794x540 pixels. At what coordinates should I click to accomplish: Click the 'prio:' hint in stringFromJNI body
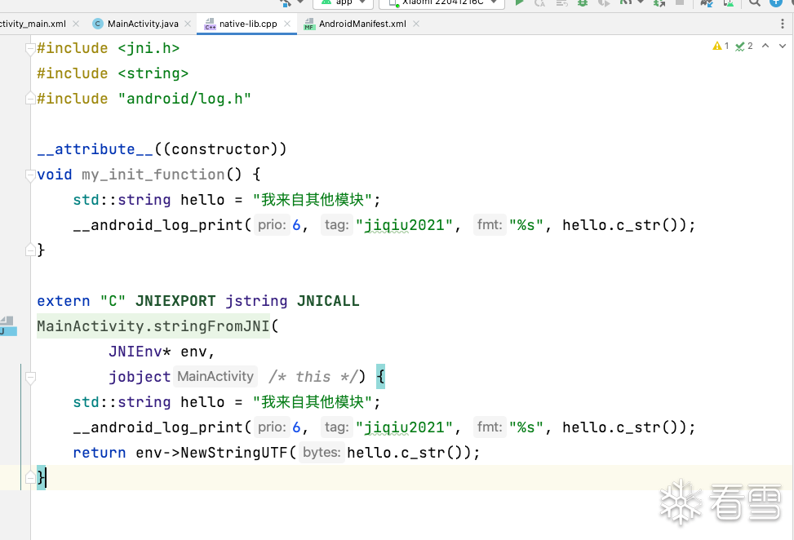point(273,427)
